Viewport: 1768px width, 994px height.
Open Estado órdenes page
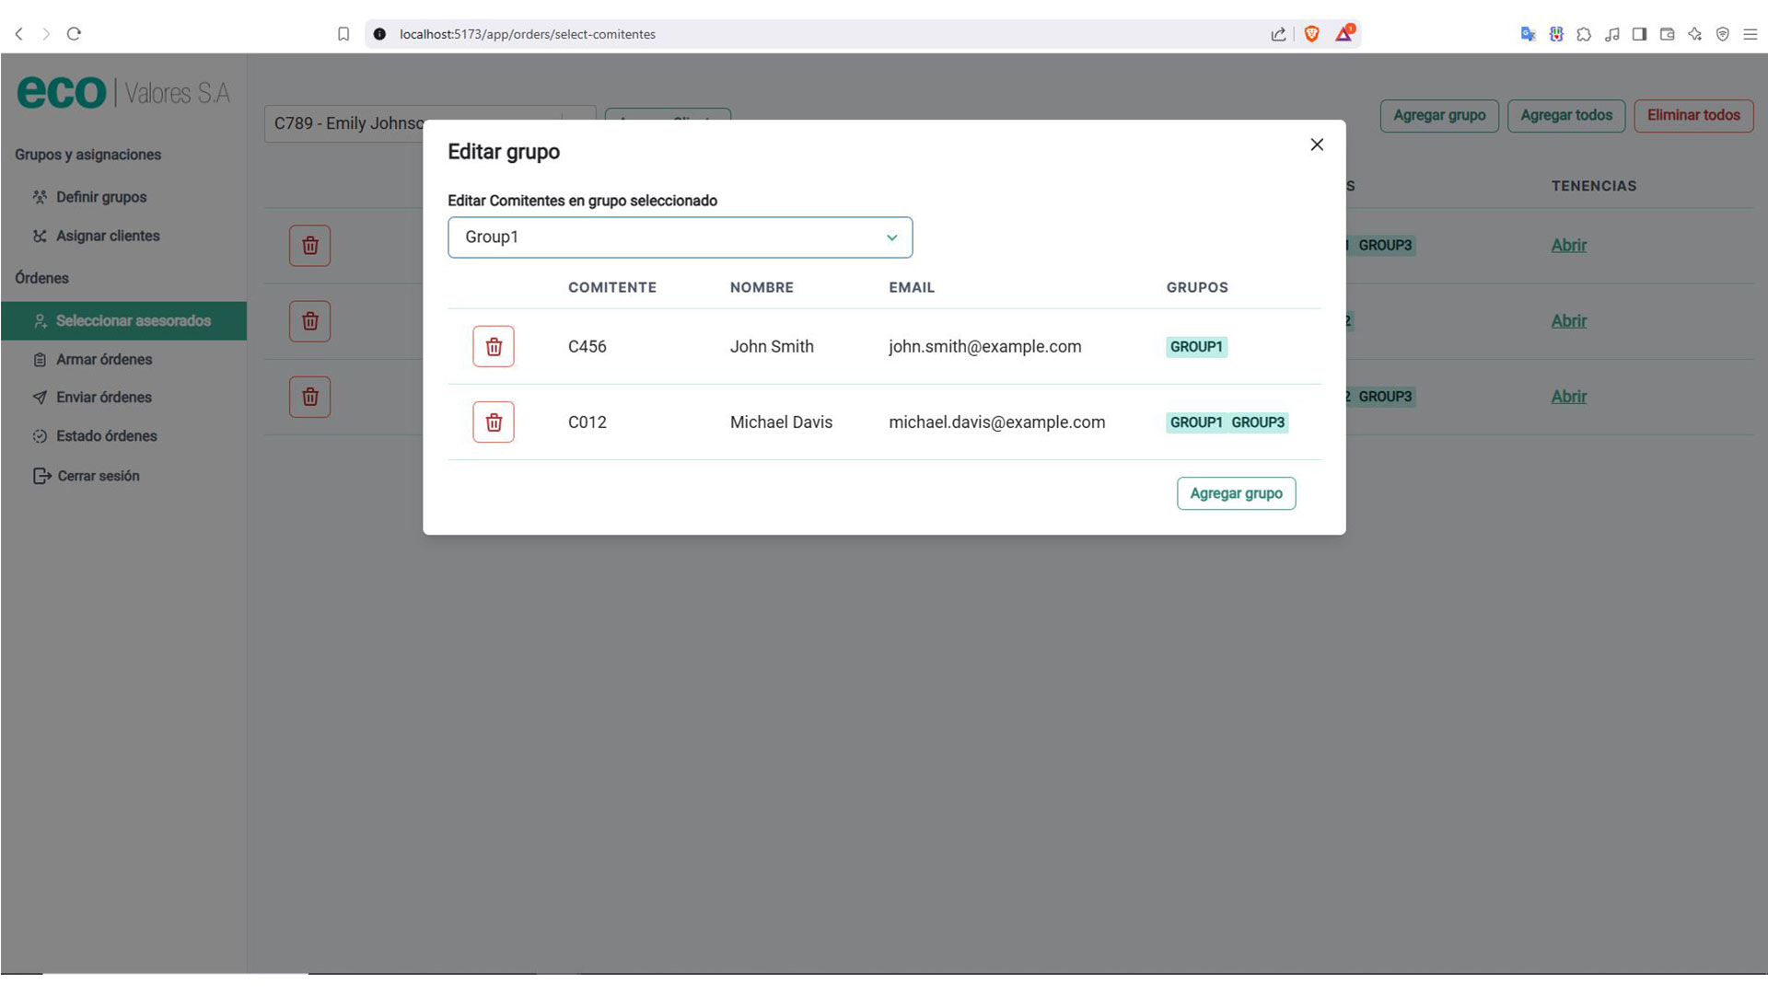(106, 436)
